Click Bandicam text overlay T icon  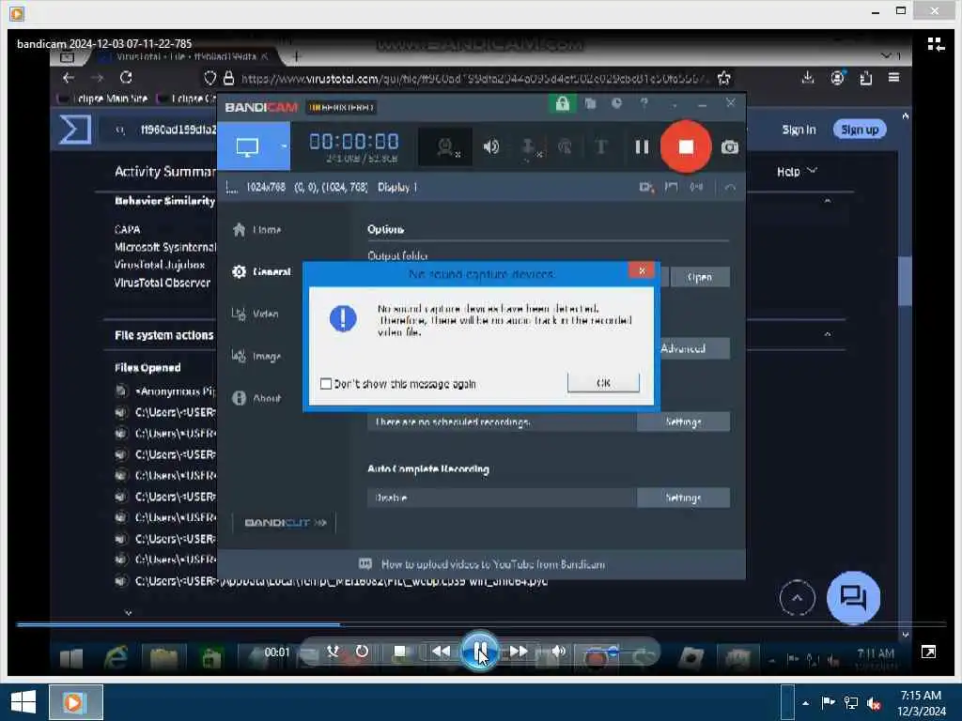pos(601,146)
